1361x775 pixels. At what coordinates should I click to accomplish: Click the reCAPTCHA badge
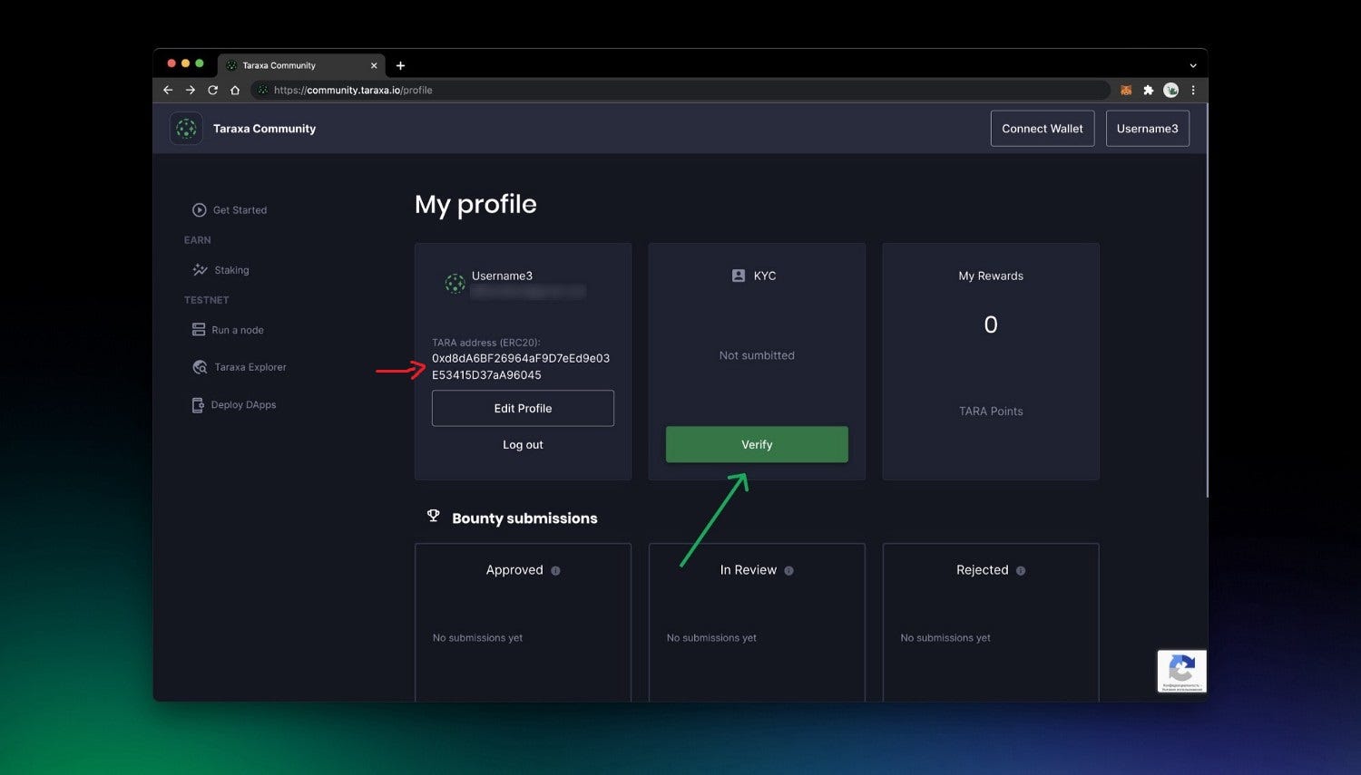(1181, 672)
